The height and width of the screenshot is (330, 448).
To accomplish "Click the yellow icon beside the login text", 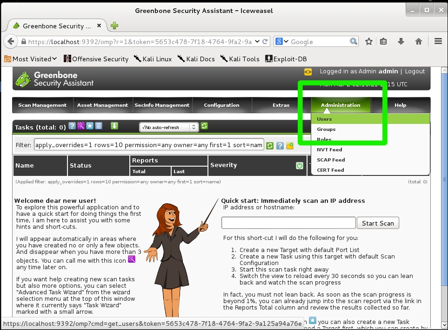I will (x=308, y=72).
